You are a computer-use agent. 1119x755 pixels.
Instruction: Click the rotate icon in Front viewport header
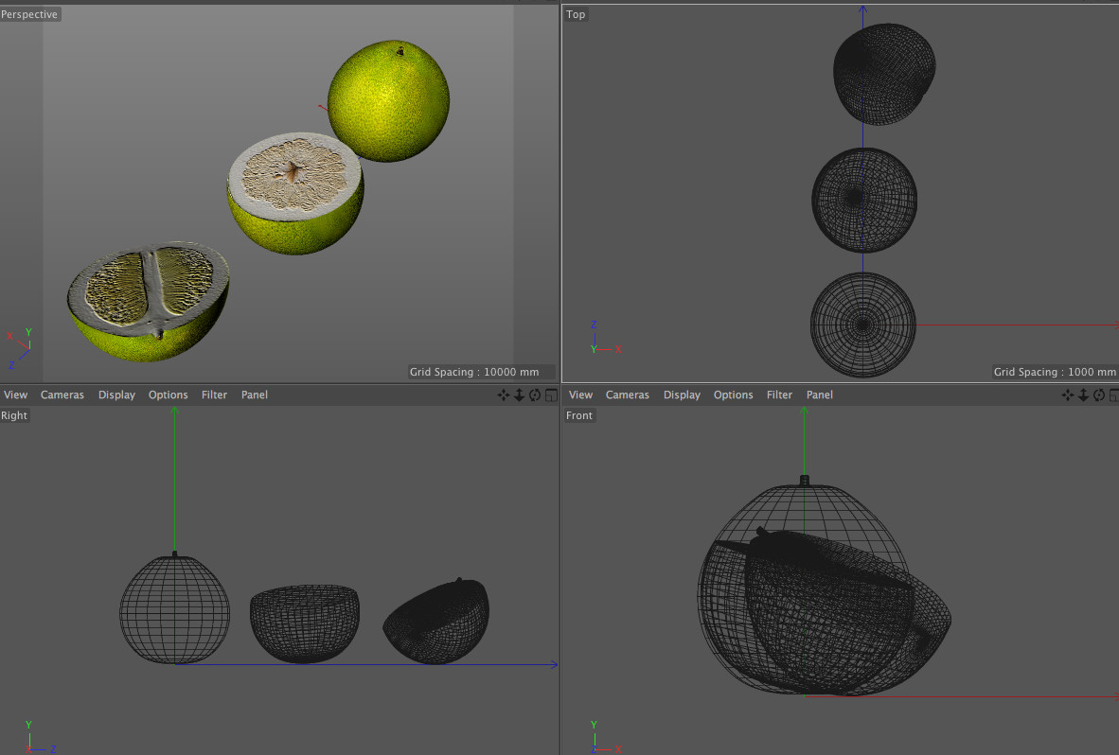[1099, 395]
